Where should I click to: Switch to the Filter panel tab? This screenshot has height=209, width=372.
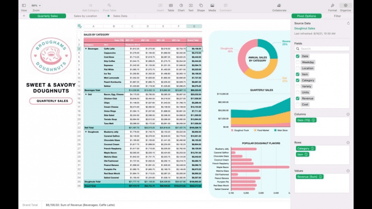[x=337, y=16]
